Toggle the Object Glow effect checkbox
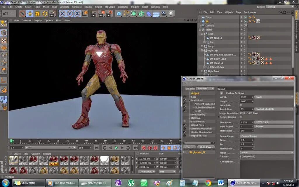Viewport: 299px width, 187px height. (185, 125)
